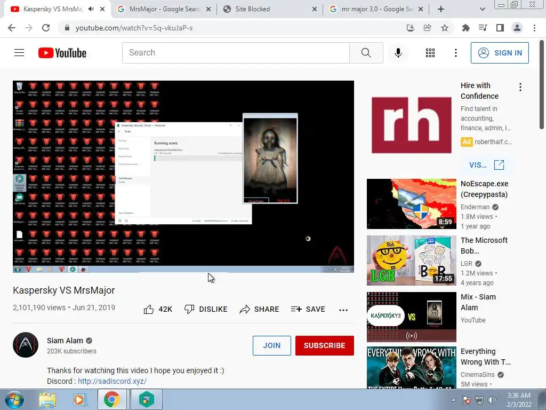Subscribe to Siam Alam
Screen dimensions: 546x410
click(325, 345)
